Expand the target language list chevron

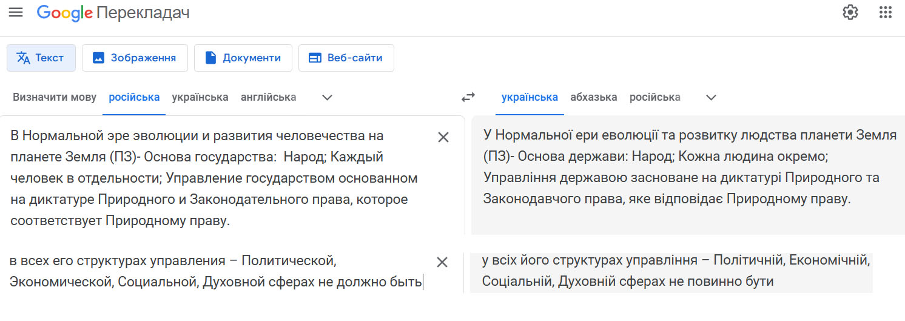click(x=712, y=97)
